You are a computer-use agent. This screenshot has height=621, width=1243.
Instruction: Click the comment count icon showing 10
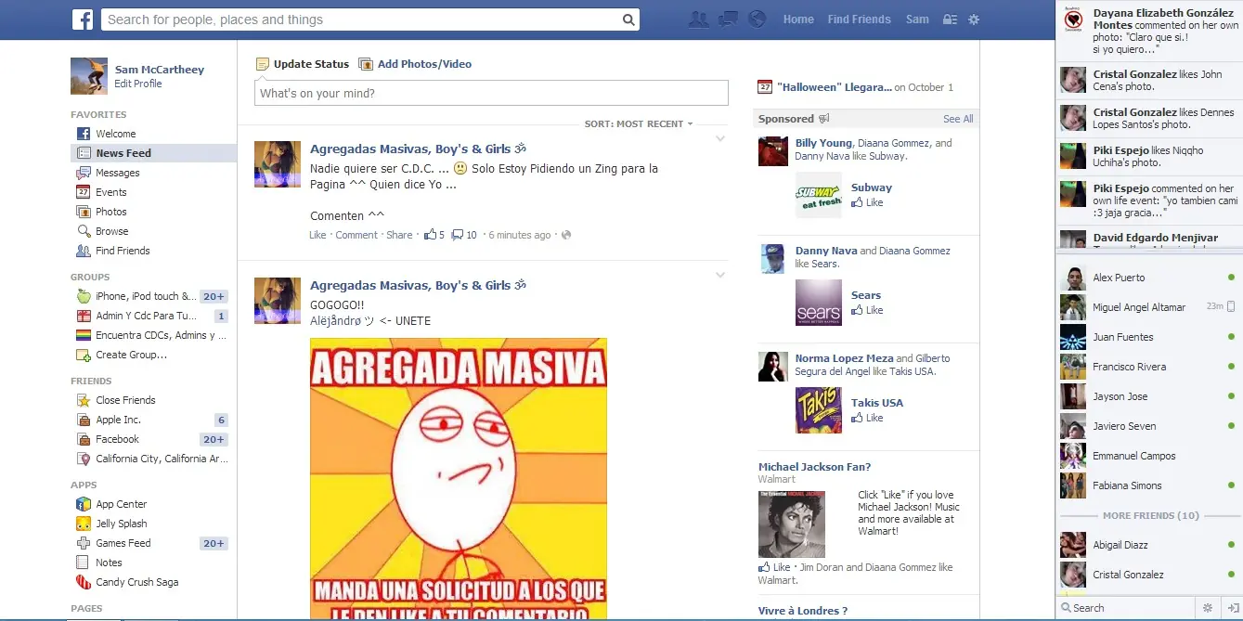point(457,235)
